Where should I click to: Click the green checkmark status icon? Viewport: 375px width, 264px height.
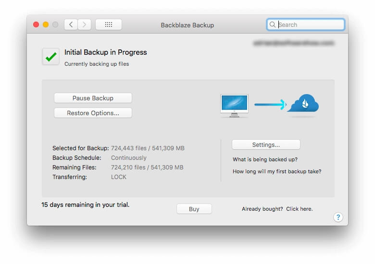tap(50, 57)
